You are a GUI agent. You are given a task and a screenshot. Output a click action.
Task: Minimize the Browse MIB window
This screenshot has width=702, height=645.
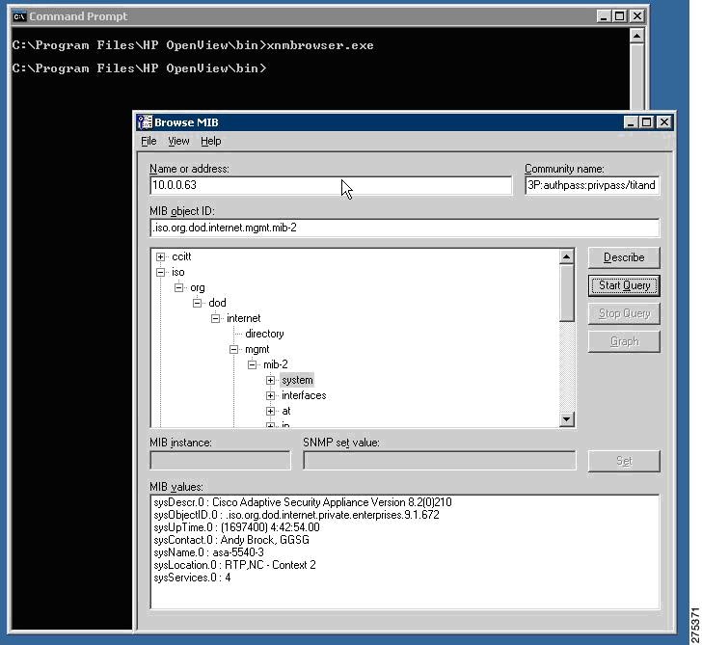click(x=631, y=122)
